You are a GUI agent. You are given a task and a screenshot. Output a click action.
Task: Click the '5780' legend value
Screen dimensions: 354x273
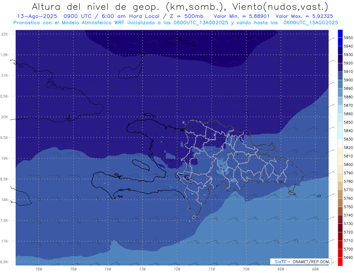348,181
